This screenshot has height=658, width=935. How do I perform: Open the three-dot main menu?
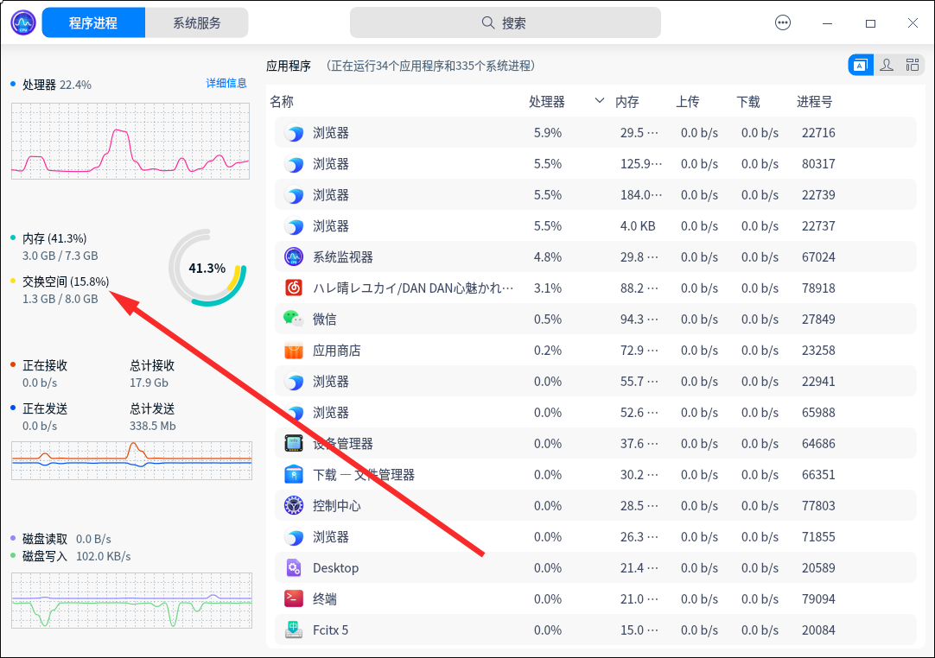(782, 22)
